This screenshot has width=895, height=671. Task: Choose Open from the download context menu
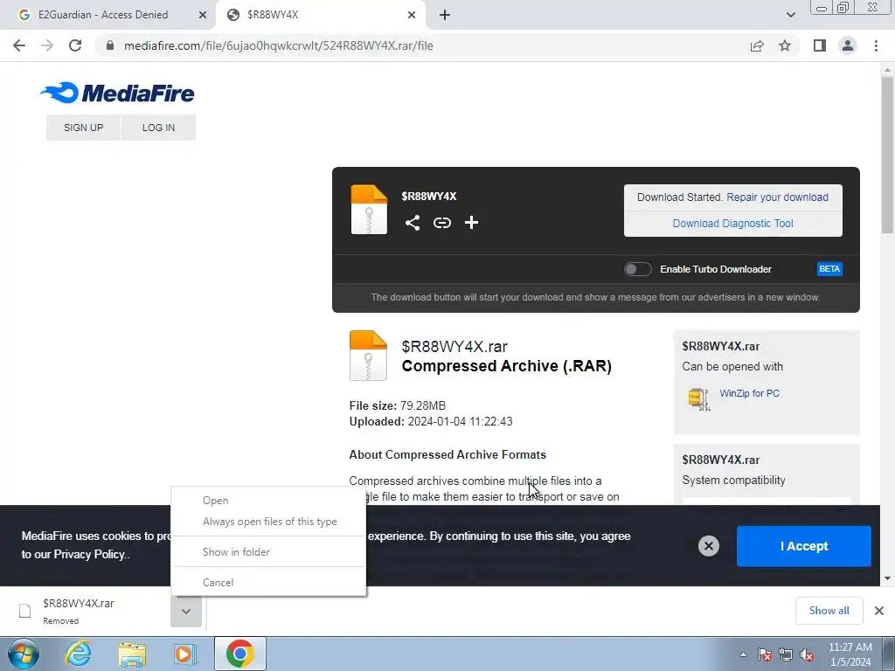(x=268, y=501)
